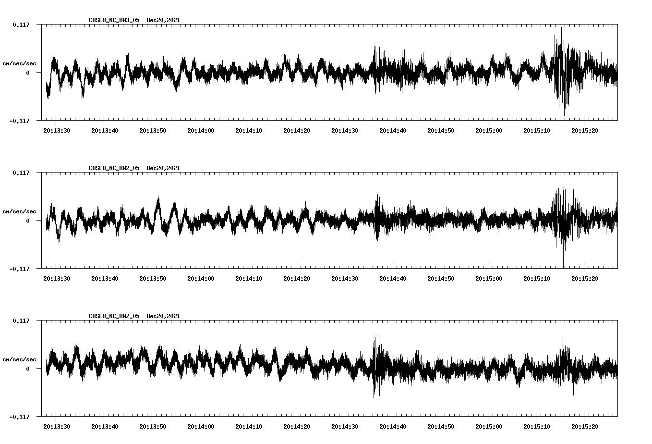Viewport: 652px width, 444px height.
Task: Click 20:14:50 time label under HN3 plot
Action: click(x=441, y=130)
